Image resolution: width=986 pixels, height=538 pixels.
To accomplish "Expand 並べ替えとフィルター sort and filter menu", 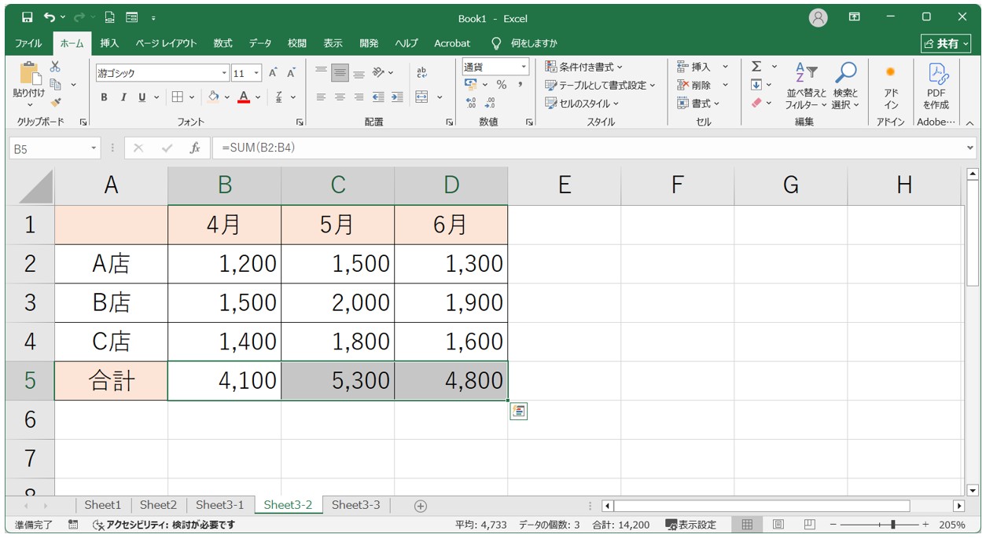I will [x=806, y=86].
